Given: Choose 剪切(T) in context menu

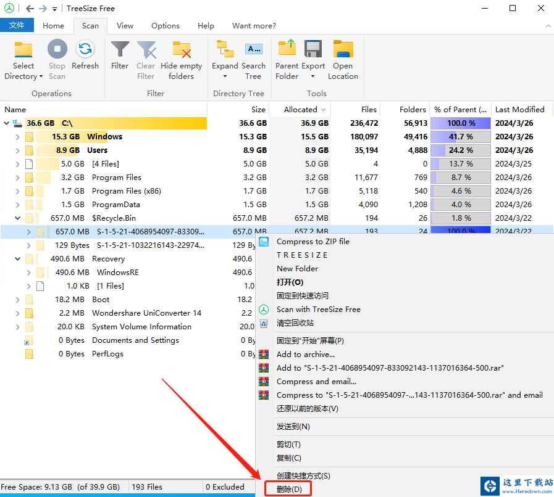Looking at the screenshot, I should (288, 445).
